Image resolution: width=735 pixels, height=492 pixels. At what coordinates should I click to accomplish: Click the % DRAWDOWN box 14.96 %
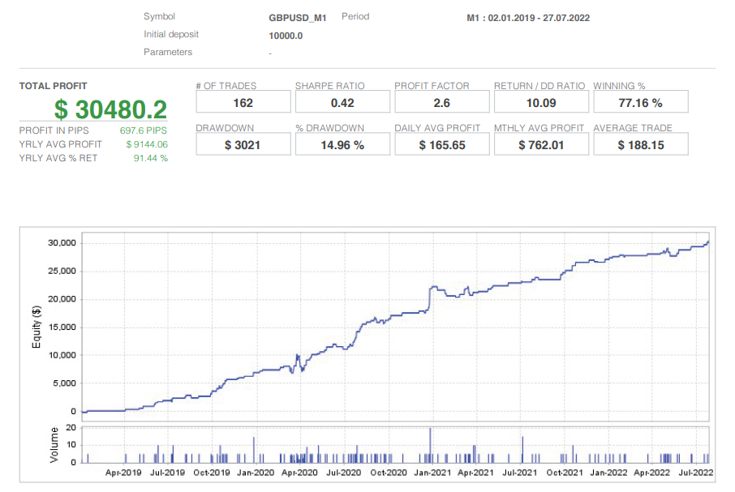(342, 143)
